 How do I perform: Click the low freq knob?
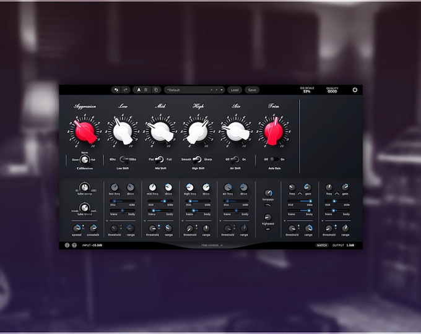point(115,187)
